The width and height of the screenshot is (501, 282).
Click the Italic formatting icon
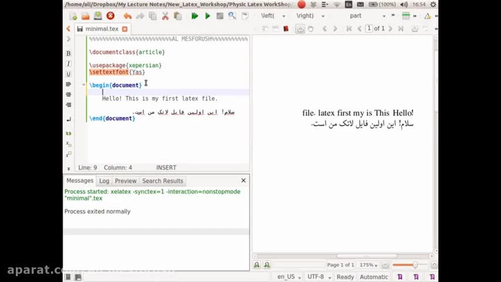click(x=69, y=63)
